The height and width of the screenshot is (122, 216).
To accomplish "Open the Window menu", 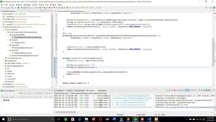I will [53, 5].
